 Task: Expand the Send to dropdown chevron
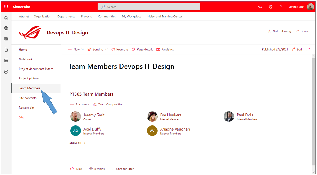pos(106,50)
